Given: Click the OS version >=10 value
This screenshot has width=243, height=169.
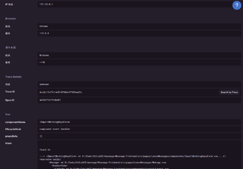Looking at the screenshot, I should coord(42,62).
